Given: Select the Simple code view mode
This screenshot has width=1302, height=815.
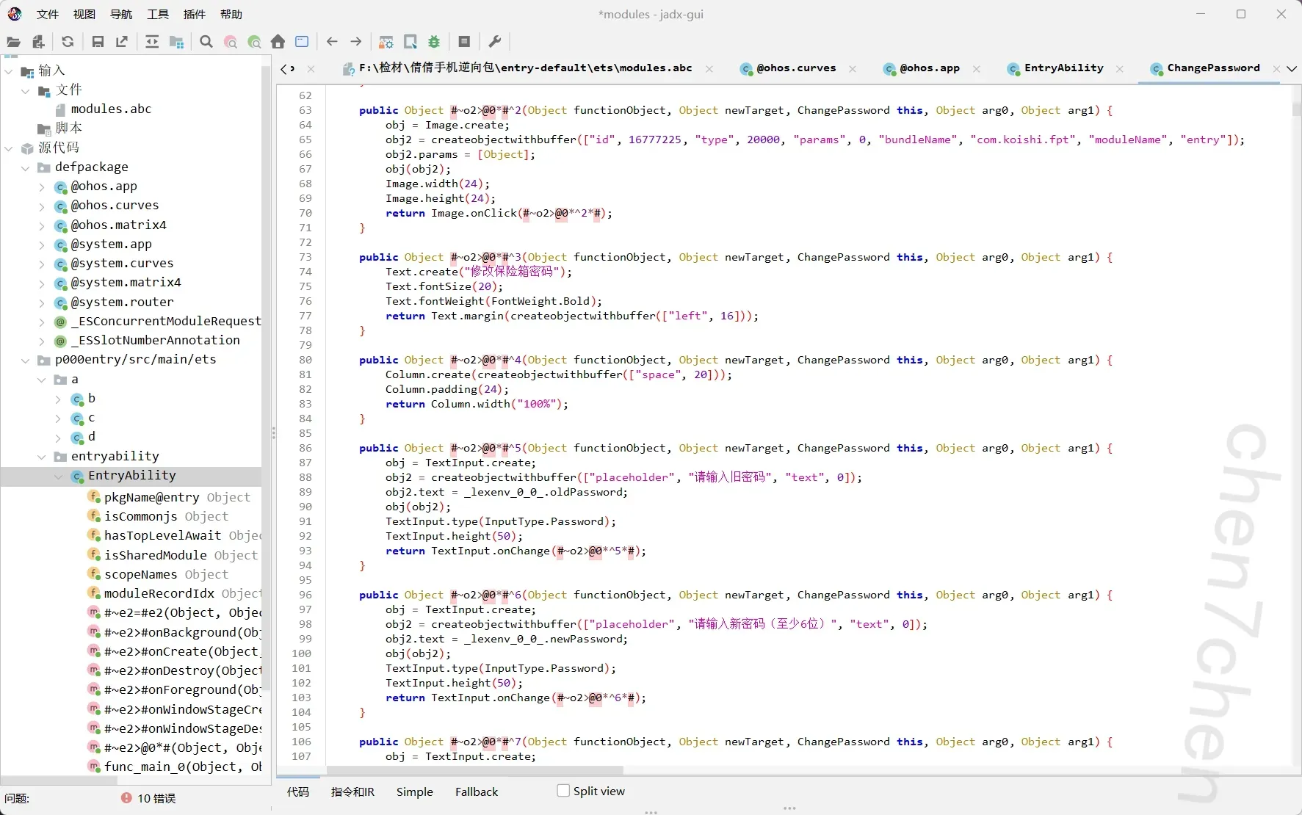Looking at the screenshot, I should pos(414,792).
